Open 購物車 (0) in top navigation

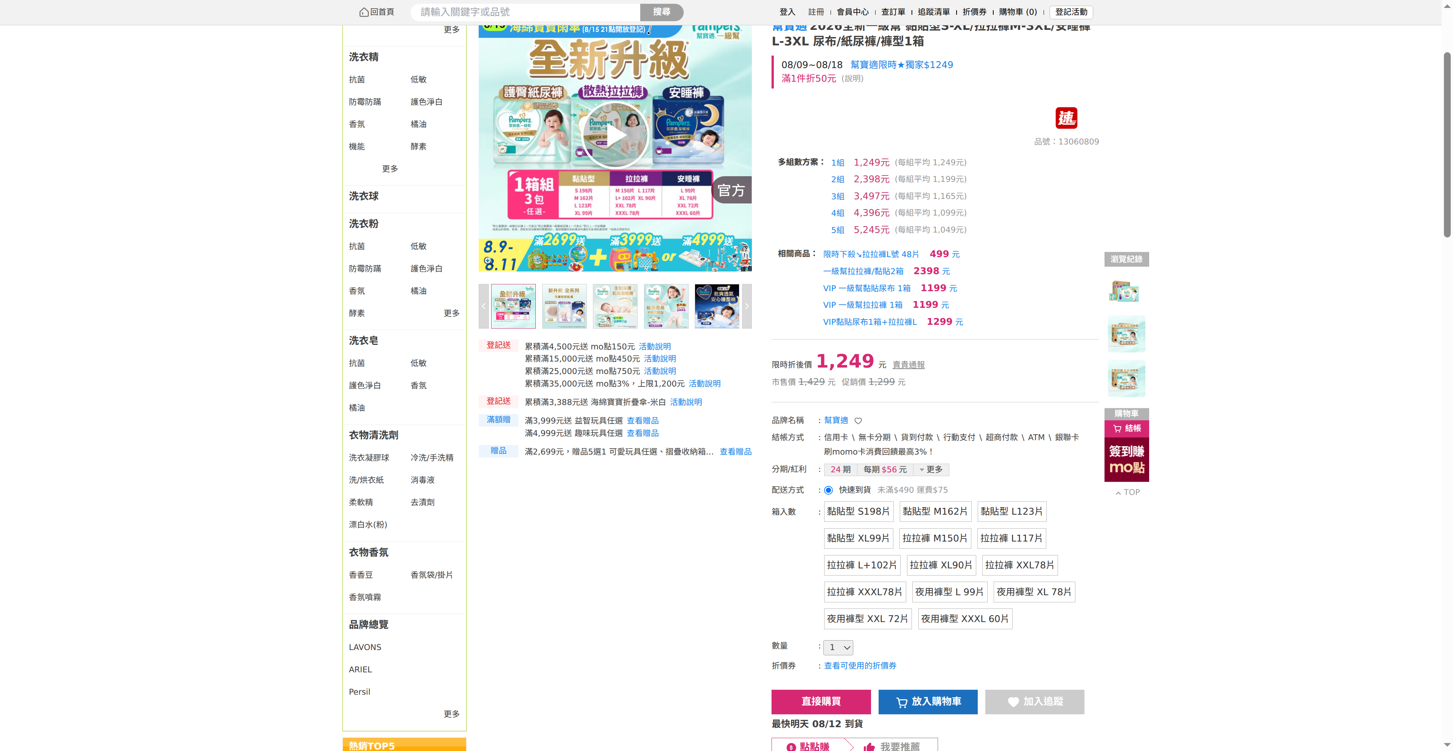click(x=1018, y=12)
